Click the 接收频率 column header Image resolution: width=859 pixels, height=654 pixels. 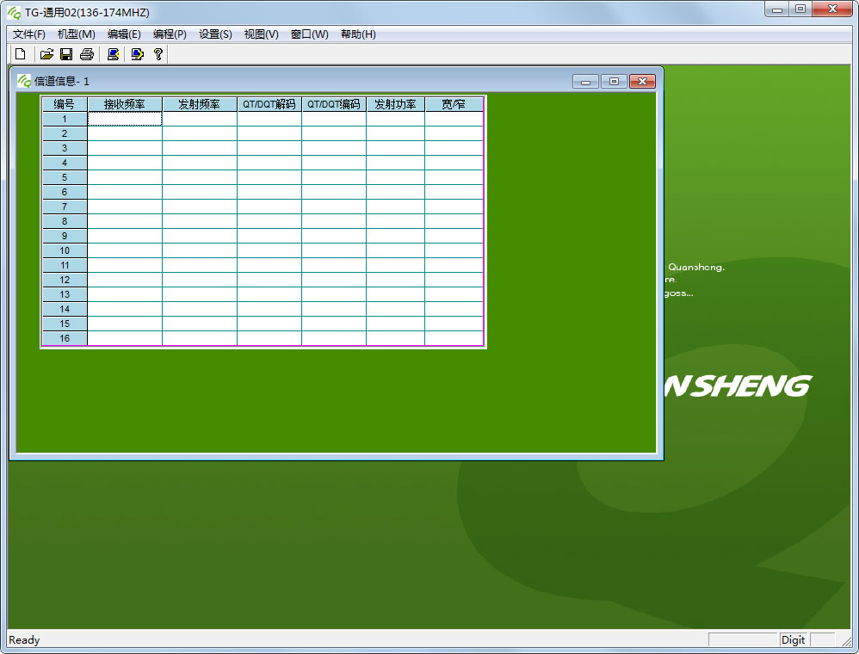coord(125,104)
